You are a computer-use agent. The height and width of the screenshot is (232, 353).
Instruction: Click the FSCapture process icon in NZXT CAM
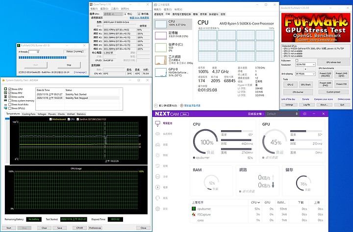point(193,214)
